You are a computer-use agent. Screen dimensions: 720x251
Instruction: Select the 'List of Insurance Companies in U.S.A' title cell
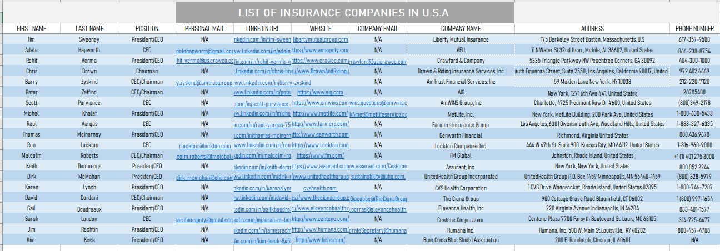344,13
